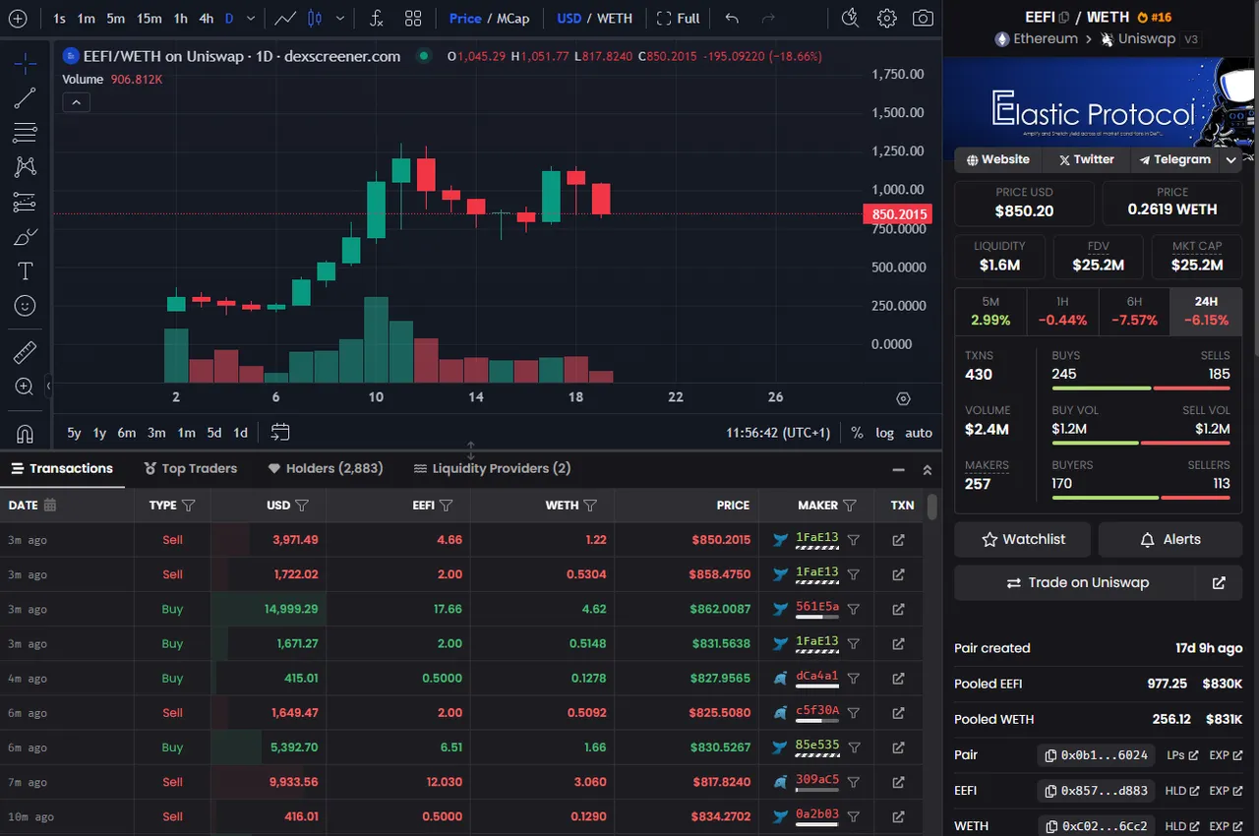Expand the transactions panel upward
The image size is (1259, 836).
pos(927,470)
